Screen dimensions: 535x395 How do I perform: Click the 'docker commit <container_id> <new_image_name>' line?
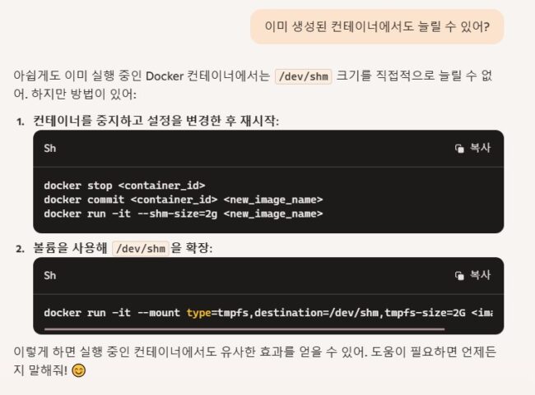pyautogui.click(x=184, y=200)
